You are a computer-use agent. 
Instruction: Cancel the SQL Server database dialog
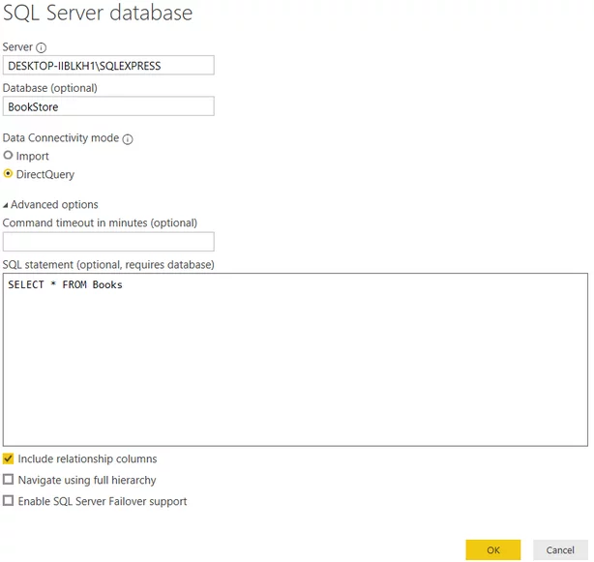(560, 549)
